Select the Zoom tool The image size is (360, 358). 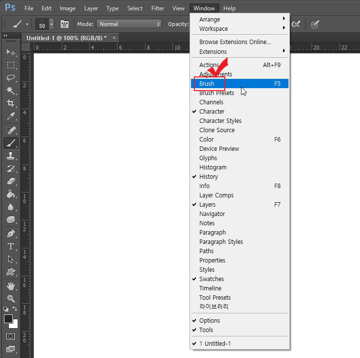(x=11, y=299)
